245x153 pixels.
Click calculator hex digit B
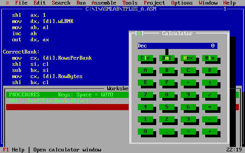[167, 70]
